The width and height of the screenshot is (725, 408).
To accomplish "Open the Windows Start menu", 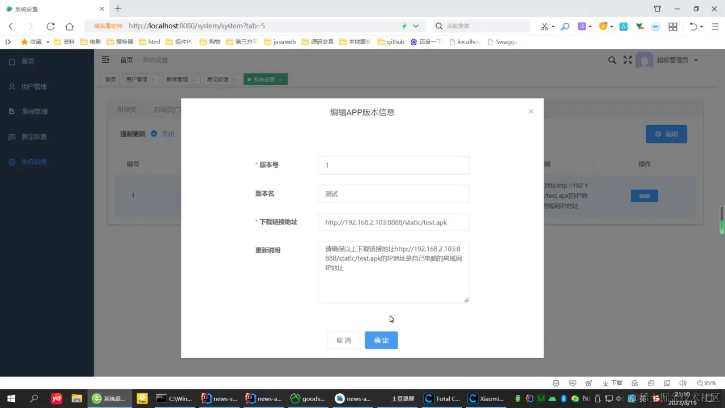I will tap(11, 398).
